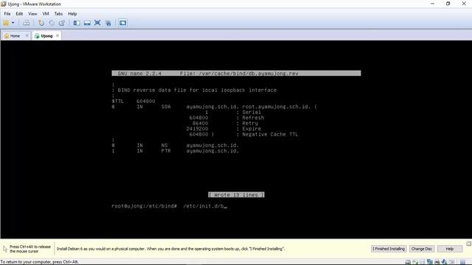Viewport: 472px width, 265px height.
Task: Open the Help menu in menu bar
Action: tap(72, 14)
